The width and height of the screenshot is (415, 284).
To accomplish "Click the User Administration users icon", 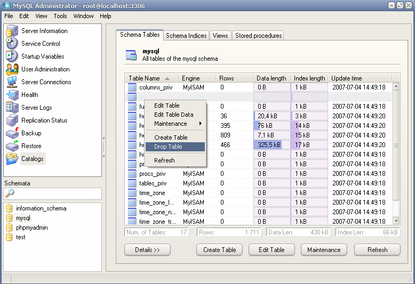I will click(12, 69).
